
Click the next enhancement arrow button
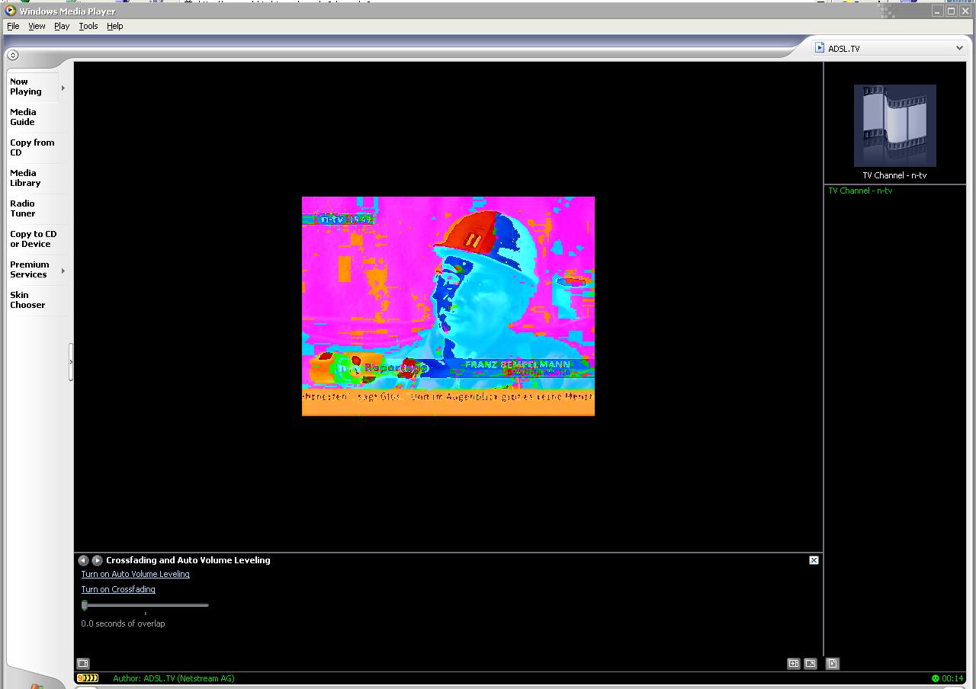click(x=97, y=560)
